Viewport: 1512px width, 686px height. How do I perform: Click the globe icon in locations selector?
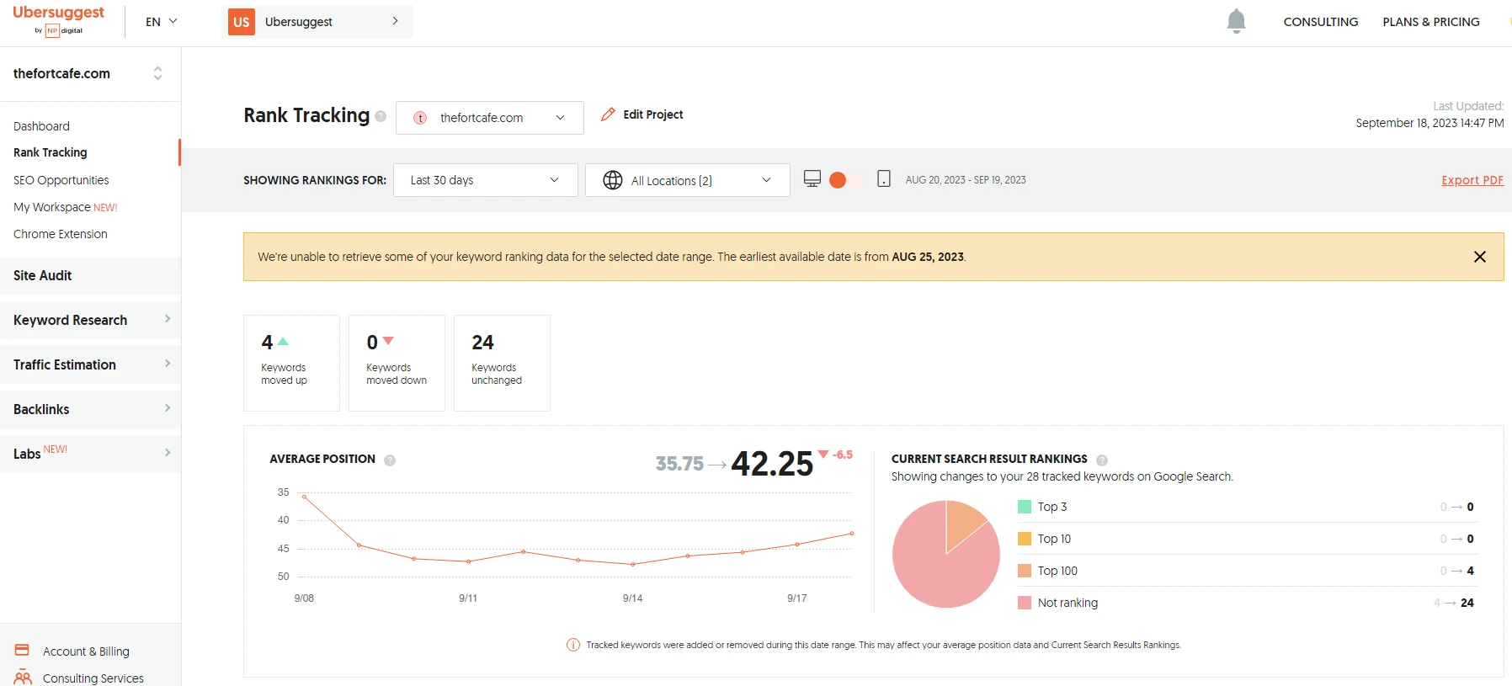[613, 180]
